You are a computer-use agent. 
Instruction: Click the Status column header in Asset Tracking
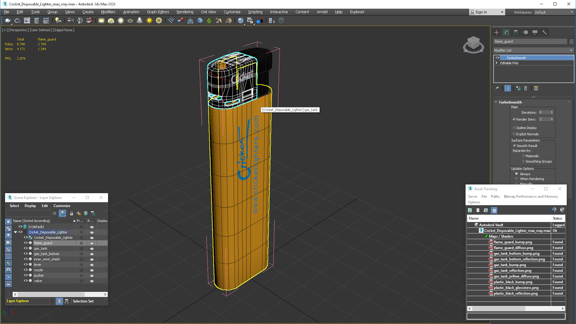click(x=558, y=218)
